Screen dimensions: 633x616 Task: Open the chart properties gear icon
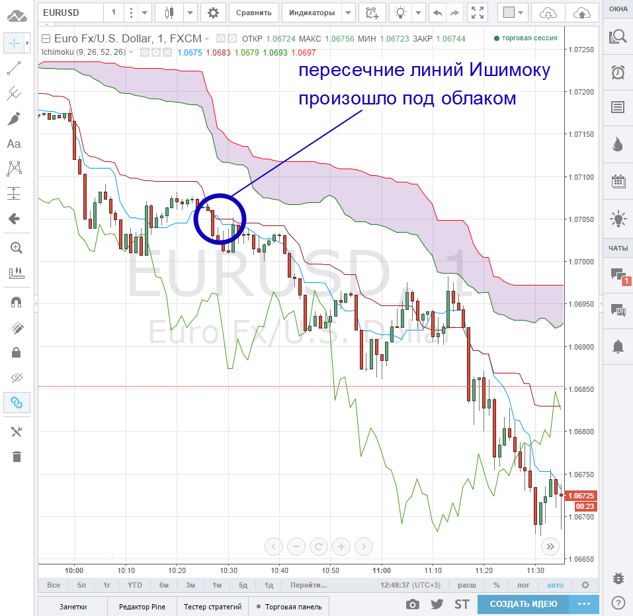[x=213, y=13]
